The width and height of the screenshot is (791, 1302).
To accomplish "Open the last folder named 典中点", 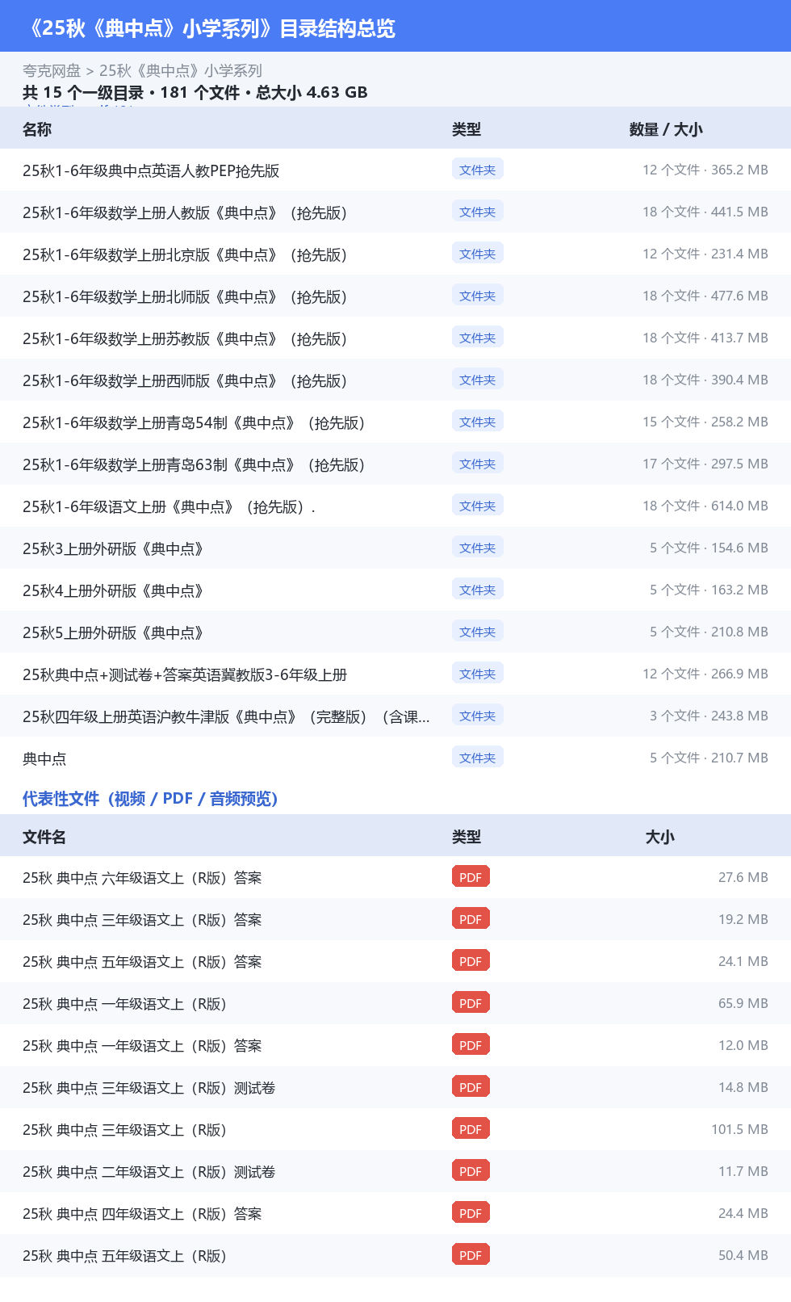I will pos(44,758).
